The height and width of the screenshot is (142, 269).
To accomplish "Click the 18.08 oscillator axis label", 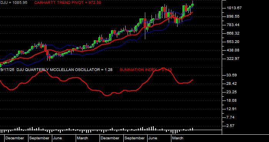I will point(232,101).
